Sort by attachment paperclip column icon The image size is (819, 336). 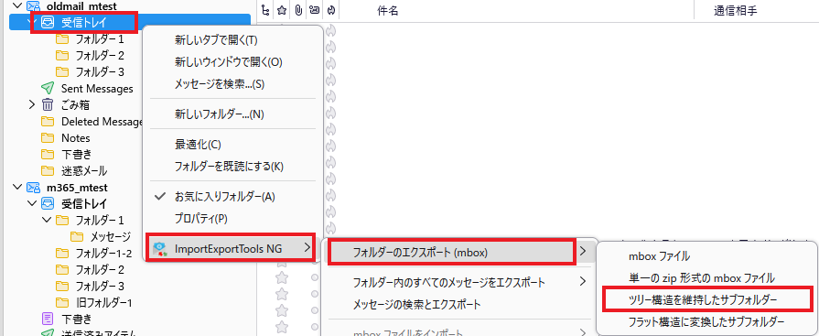297,10
